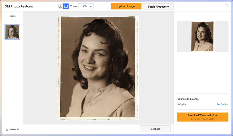Click the trash icon beside Delete All
Image resolution: width=233 pixels, height=136 pixels.
point(7,129)
